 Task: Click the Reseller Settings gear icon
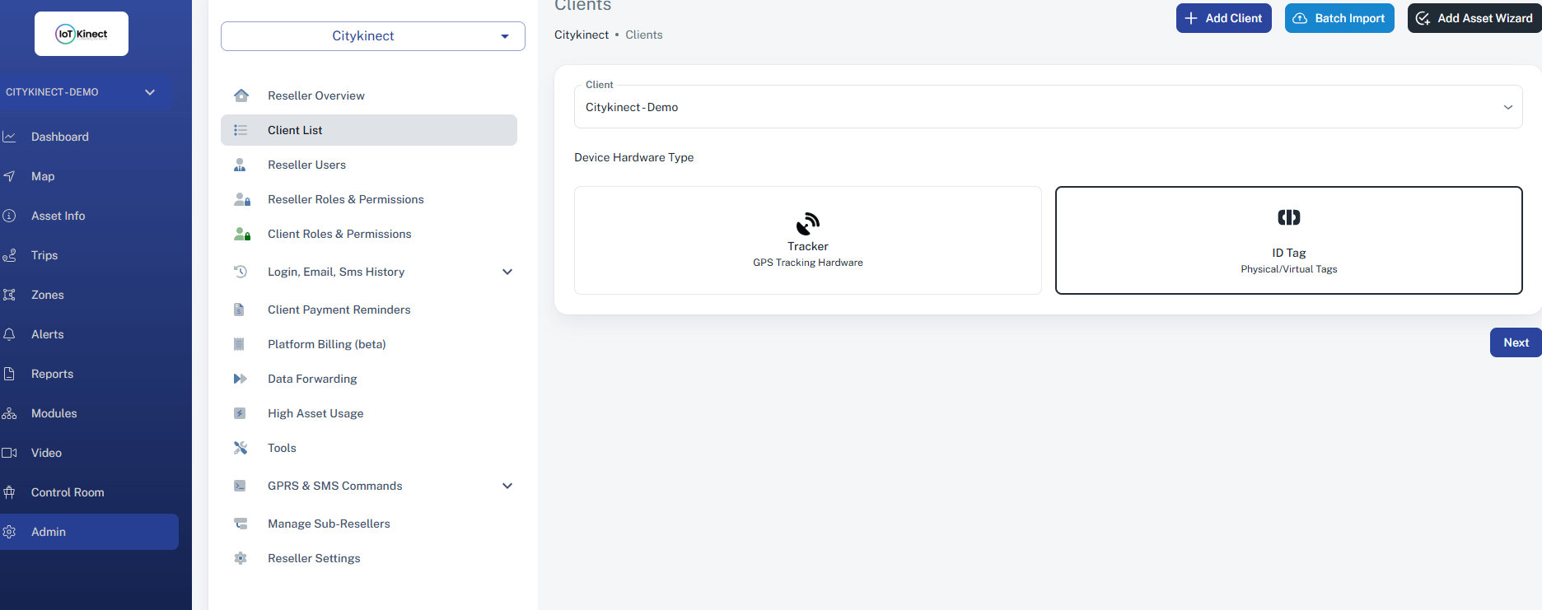coord(241,558)
